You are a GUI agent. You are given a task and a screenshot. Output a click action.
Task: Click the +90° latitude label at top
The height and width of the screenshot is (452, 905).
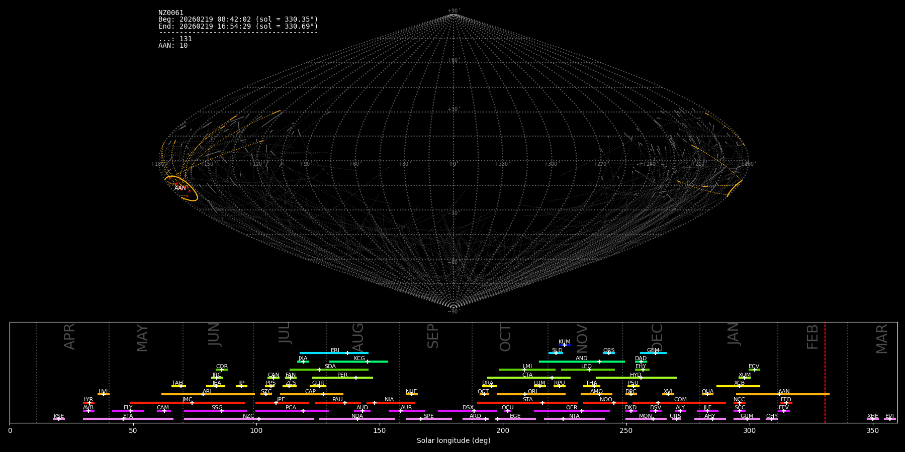click(454, 11)
